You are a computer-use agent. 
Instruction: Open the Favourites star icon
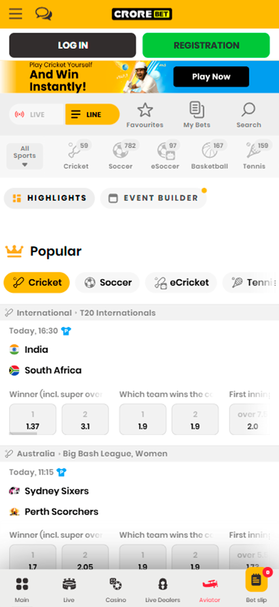[x=145, y=114]
